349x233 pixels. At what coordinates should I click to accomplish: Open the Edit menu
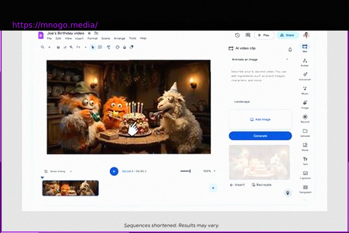58,38
